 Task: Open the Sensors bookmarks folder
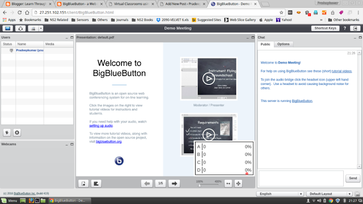click(x=80, y=20)
